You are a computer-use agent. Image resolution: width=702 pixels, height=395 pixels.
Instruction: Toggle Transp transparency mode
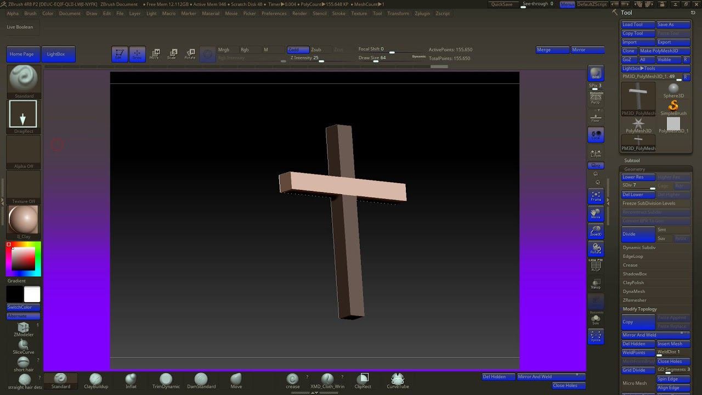tap(596, 283)
